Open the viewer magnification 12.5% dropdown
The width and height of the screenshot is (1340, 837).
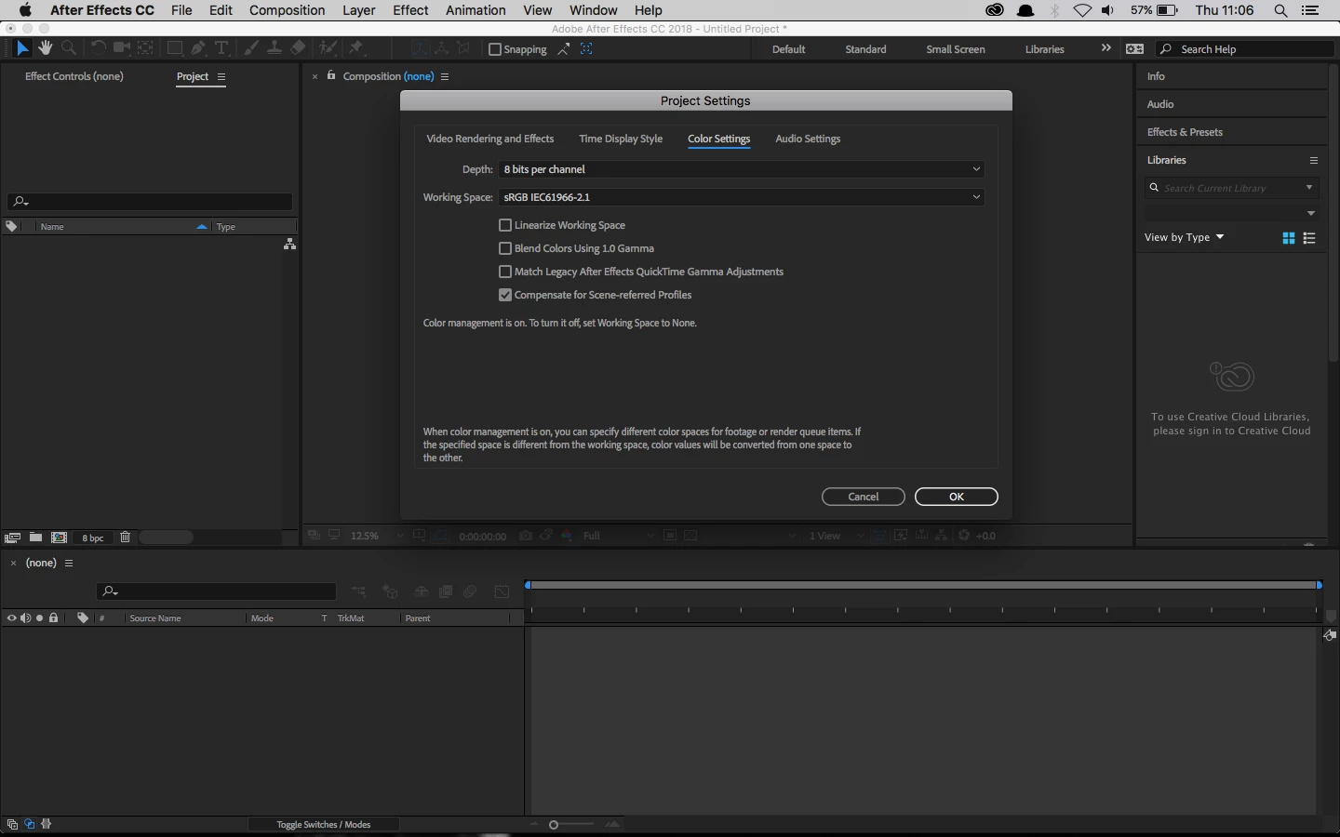[376, 536]
